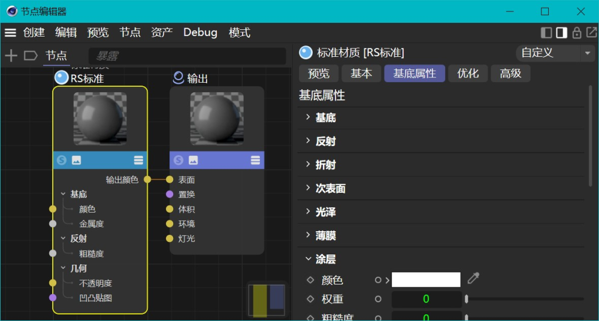Click the image icon on RS标准 node

[77, 160]
